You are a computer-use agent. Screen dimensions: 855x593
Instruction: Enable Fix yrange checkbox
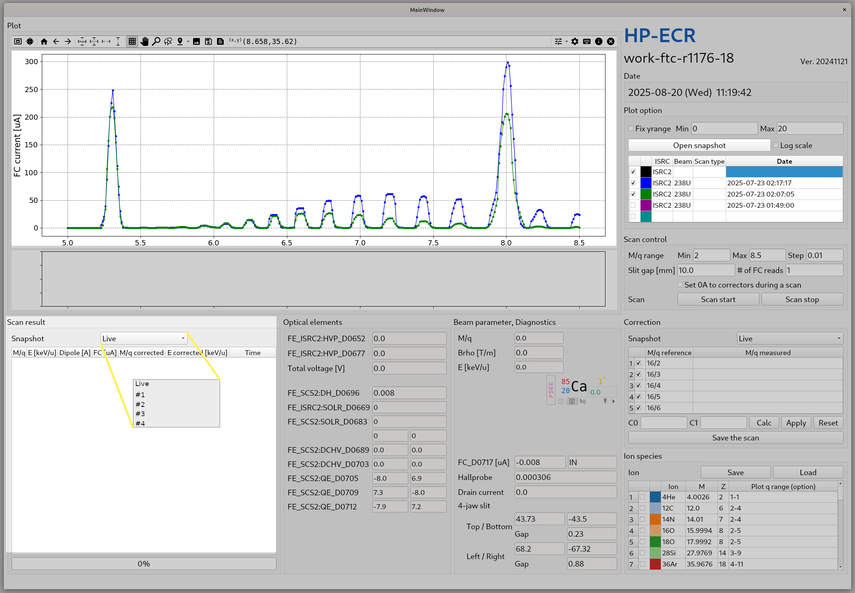click(631, 129)
